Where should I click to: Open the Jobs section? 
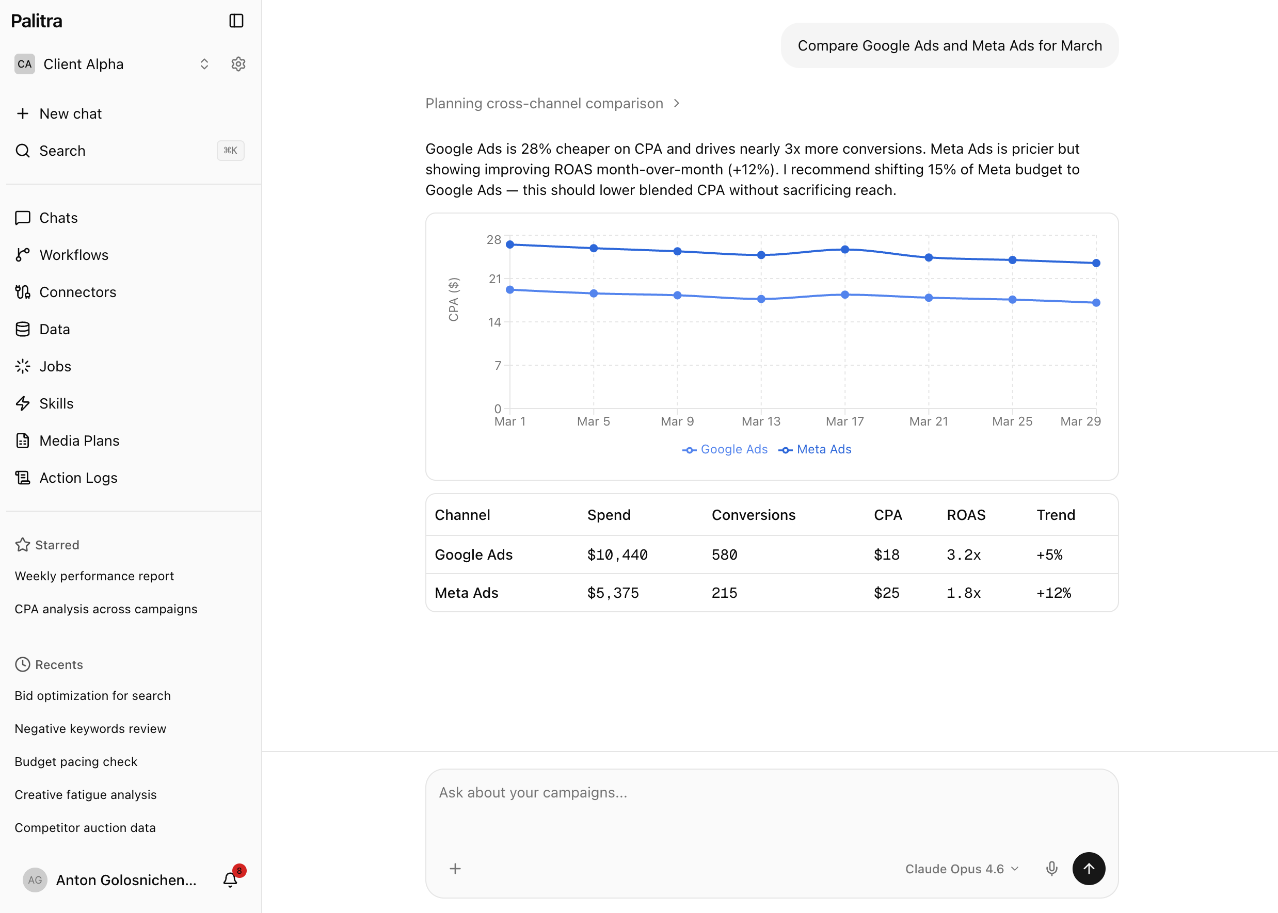pos(130,366)
